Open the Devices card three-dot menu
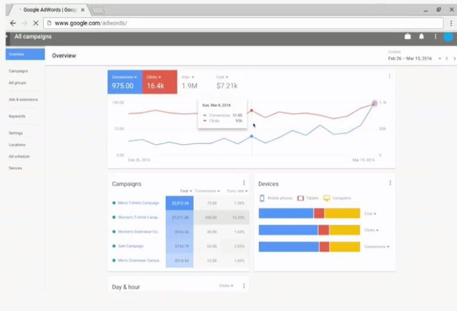The width and height of the screenshot is (457, 311). (x=390, y=183)
